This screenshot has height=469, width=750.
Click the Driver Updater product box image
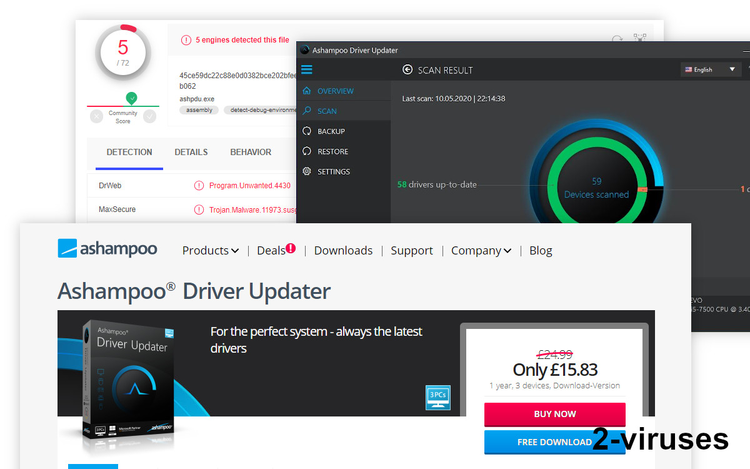tap(128, 378)
